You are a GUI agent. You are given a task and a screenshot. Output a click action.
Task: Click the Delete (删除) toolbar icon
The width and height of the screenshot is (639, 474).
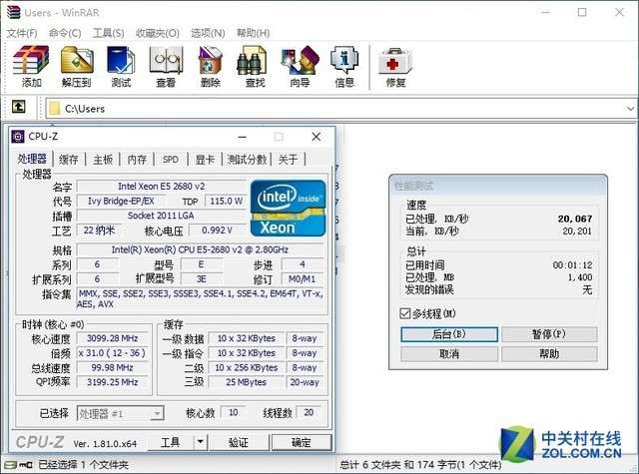210,60
